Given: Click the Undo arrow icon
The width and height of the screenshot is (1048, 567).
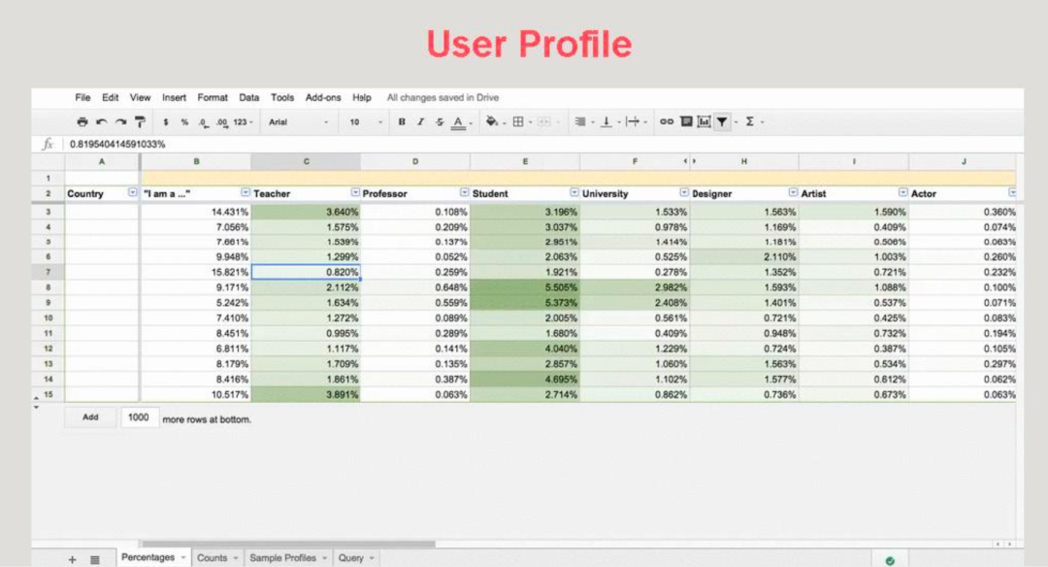Looking at the screenshot, I should [102, 122].
